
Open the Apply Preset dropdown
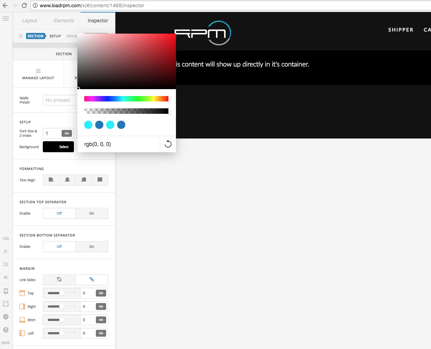(x=60, y=100)
